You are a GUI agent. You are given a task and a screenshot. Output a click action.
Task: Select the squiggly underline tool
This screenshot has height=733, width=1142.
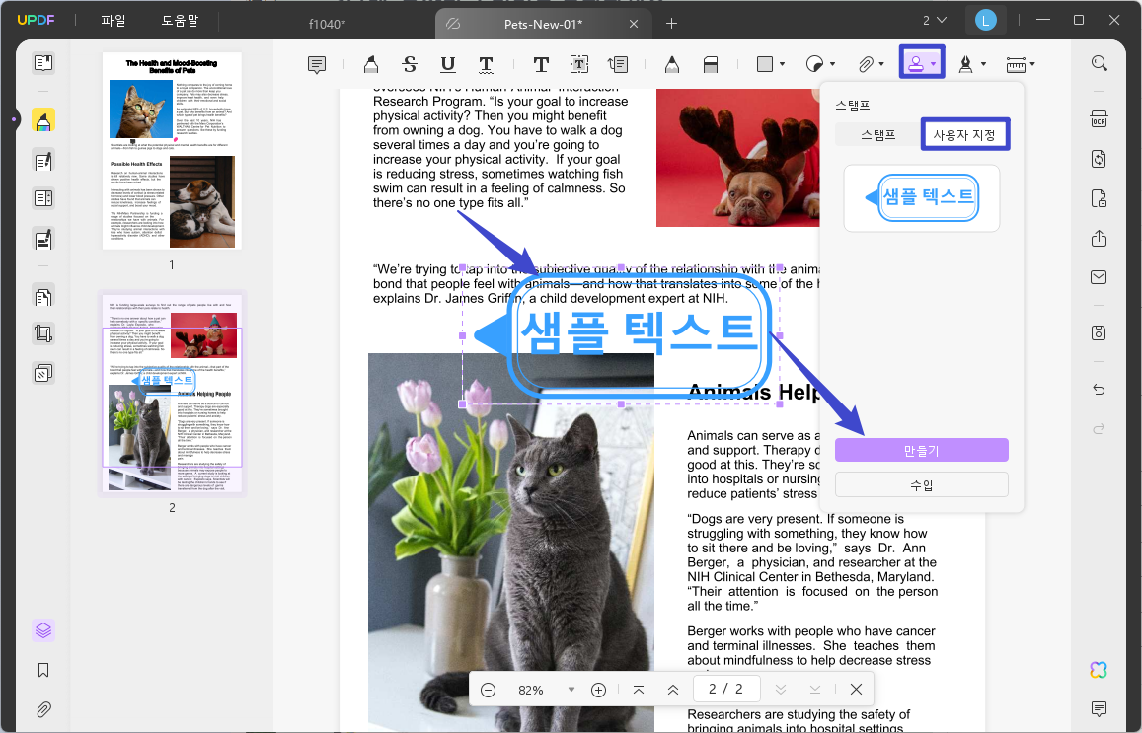pos(486,65)
